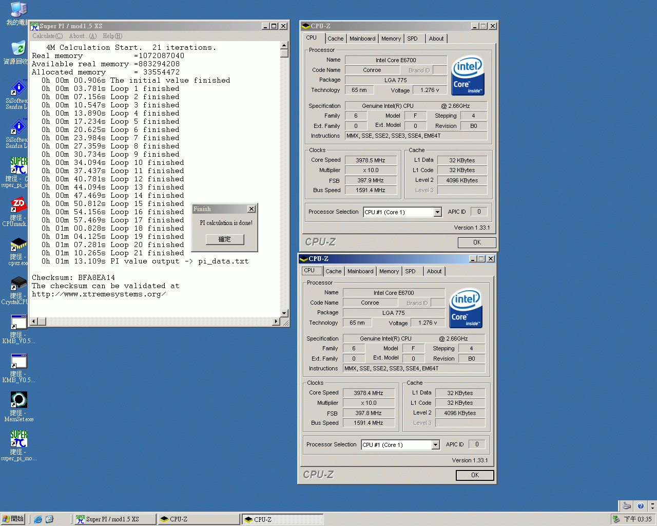Viewport: 657px width, 526px height.
Task: Click the Core Speed value 3978.4 MHz
Action: coord(369,393)
